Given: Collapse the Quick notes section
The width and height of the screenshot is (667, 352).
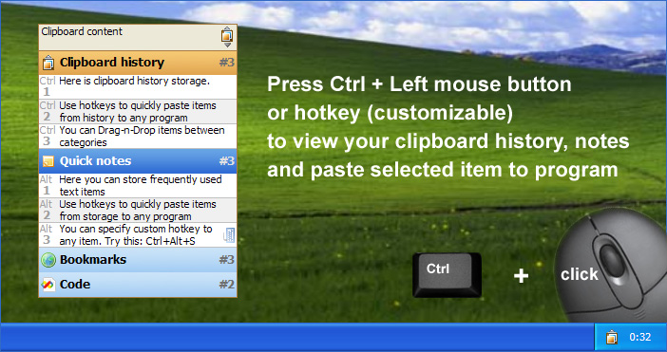Looking at the screenshot, I should [x=138, y=161].
